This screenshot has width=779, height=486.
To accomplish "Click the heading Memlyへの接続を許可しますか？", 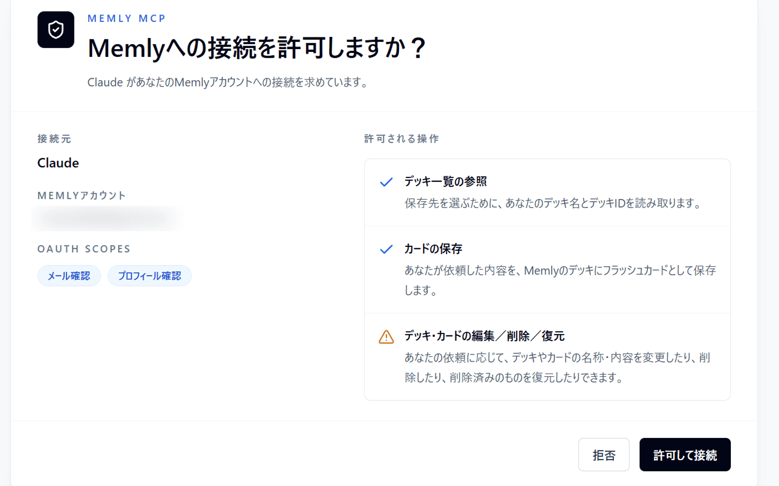I will 257,48.
